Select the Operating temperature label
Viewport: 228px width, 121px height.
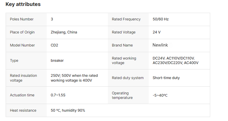point(122,95)
